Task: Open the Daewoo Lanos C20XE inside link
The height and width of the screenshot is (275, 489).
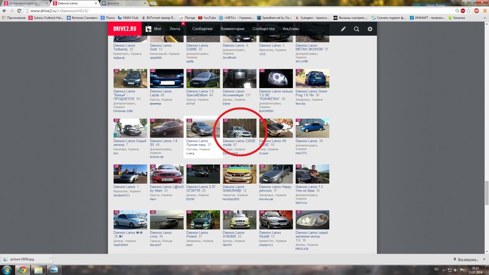Action: pyautogui.click(x=239, y=143)
